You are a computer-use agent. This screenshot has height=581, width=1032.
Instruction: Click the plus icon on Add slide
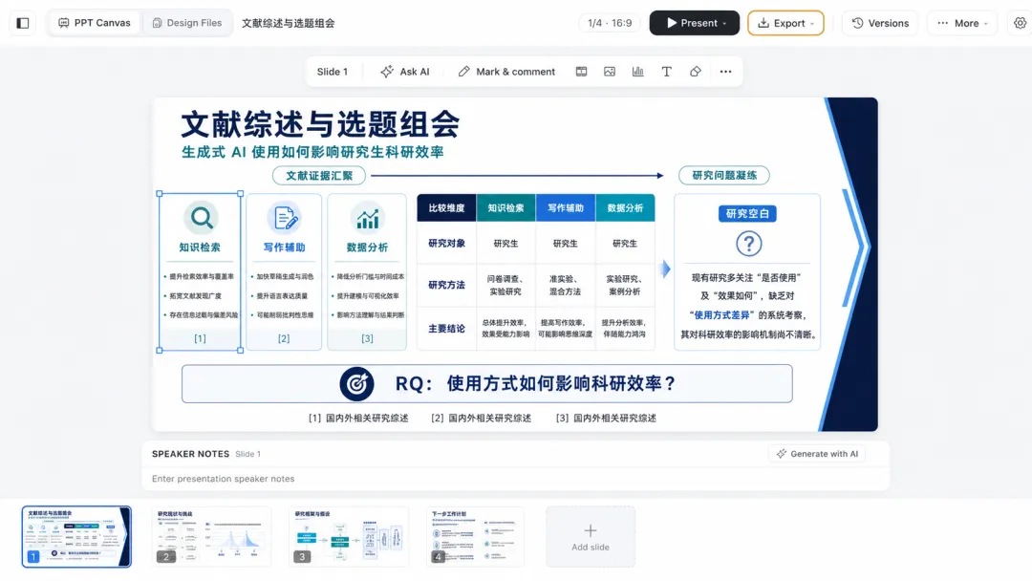[x=591, y=530]
